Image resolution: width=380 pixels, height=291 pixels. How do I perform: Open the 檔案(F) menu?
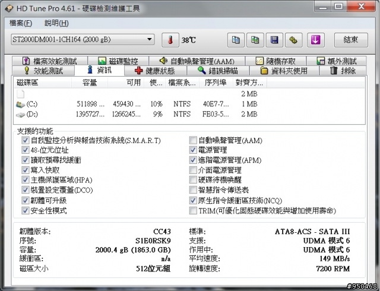tap(21, 23)
